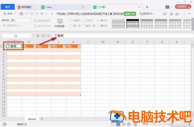The width and height of the screenshot is (194, 127).
Task: Open the 开始 ribbon tab
Action: (x=59, y=14)
